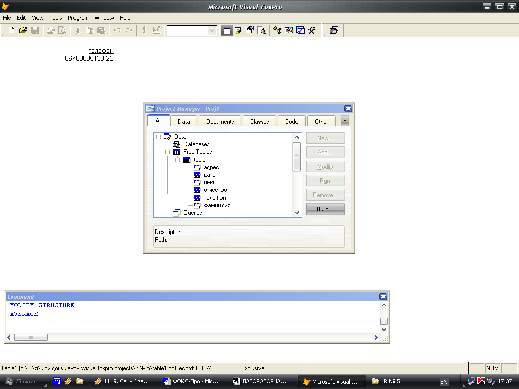Click the AVERAGE line in Command window
The width and height of the screenshot is (519, 389).
pos(24,314)
